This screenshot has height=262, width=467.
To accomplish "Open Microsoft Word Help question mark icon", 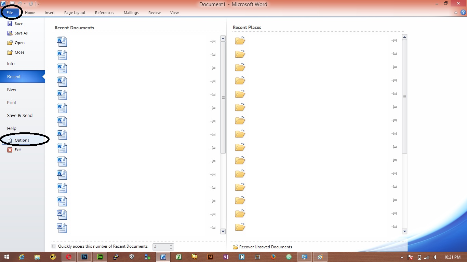I will [x=463, y=13].
